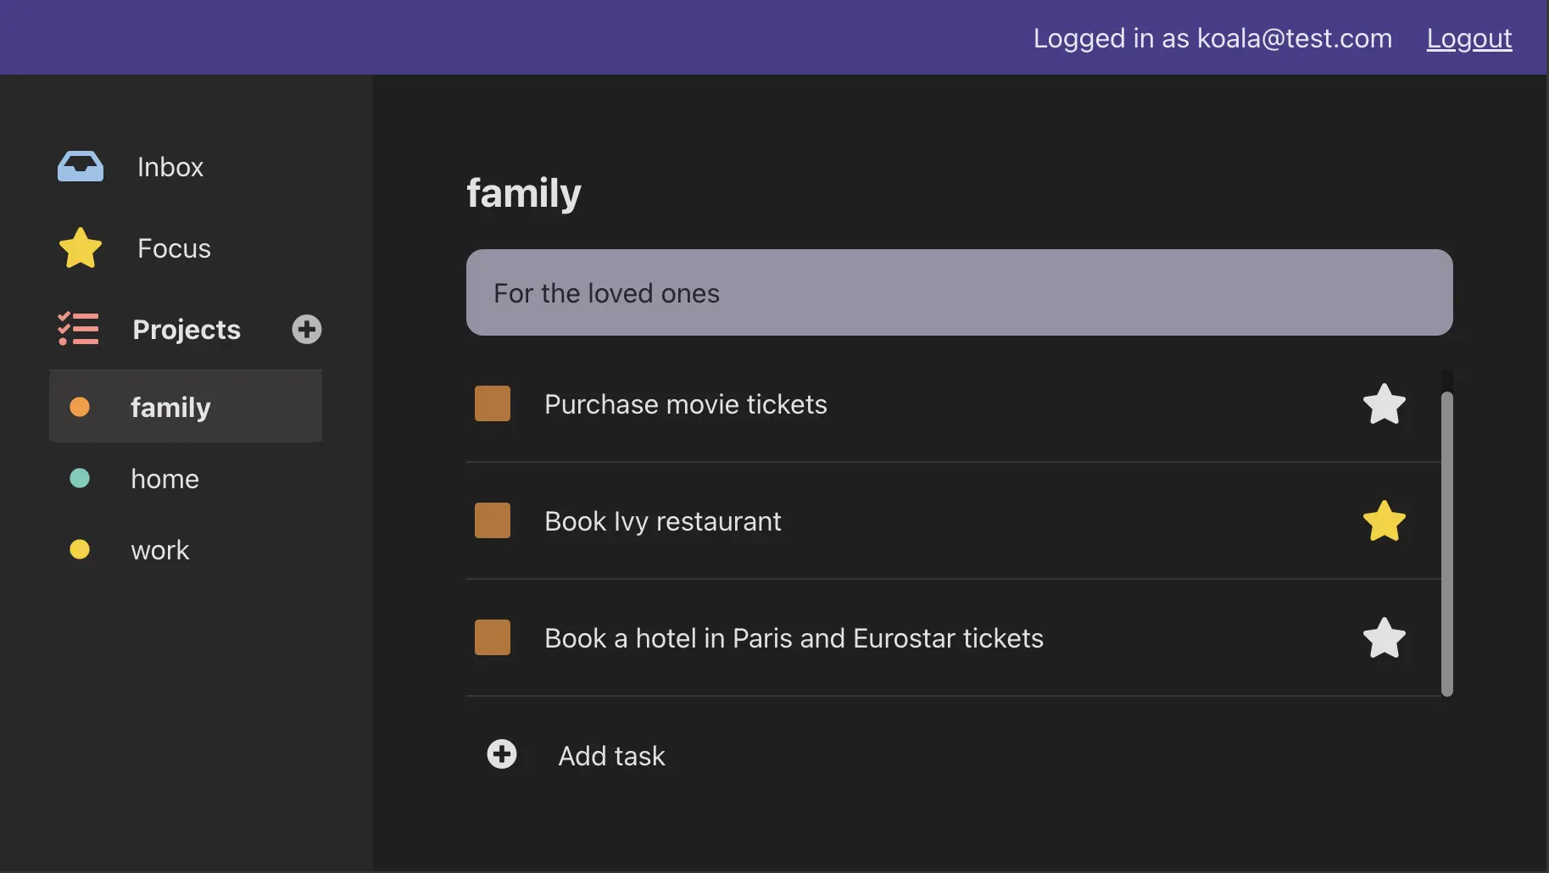Click the Projects checklist icon

[78, 329]
